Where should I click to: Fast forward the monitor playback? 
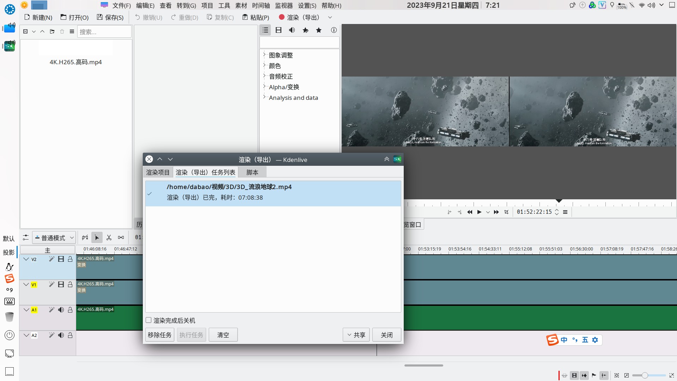pyautogui.click(x=496, y=212)
